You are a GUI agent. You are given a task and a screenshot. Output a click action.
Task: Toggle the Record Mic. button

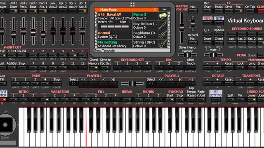pyautogui.click(x=193, y=43)
